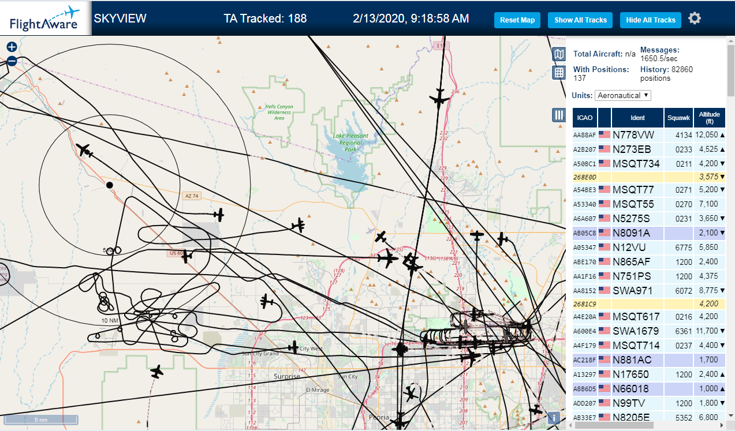Sort table by ICAO column
Image resolution: width=735 pixels, height=431 pixels.
coord(584,118)
